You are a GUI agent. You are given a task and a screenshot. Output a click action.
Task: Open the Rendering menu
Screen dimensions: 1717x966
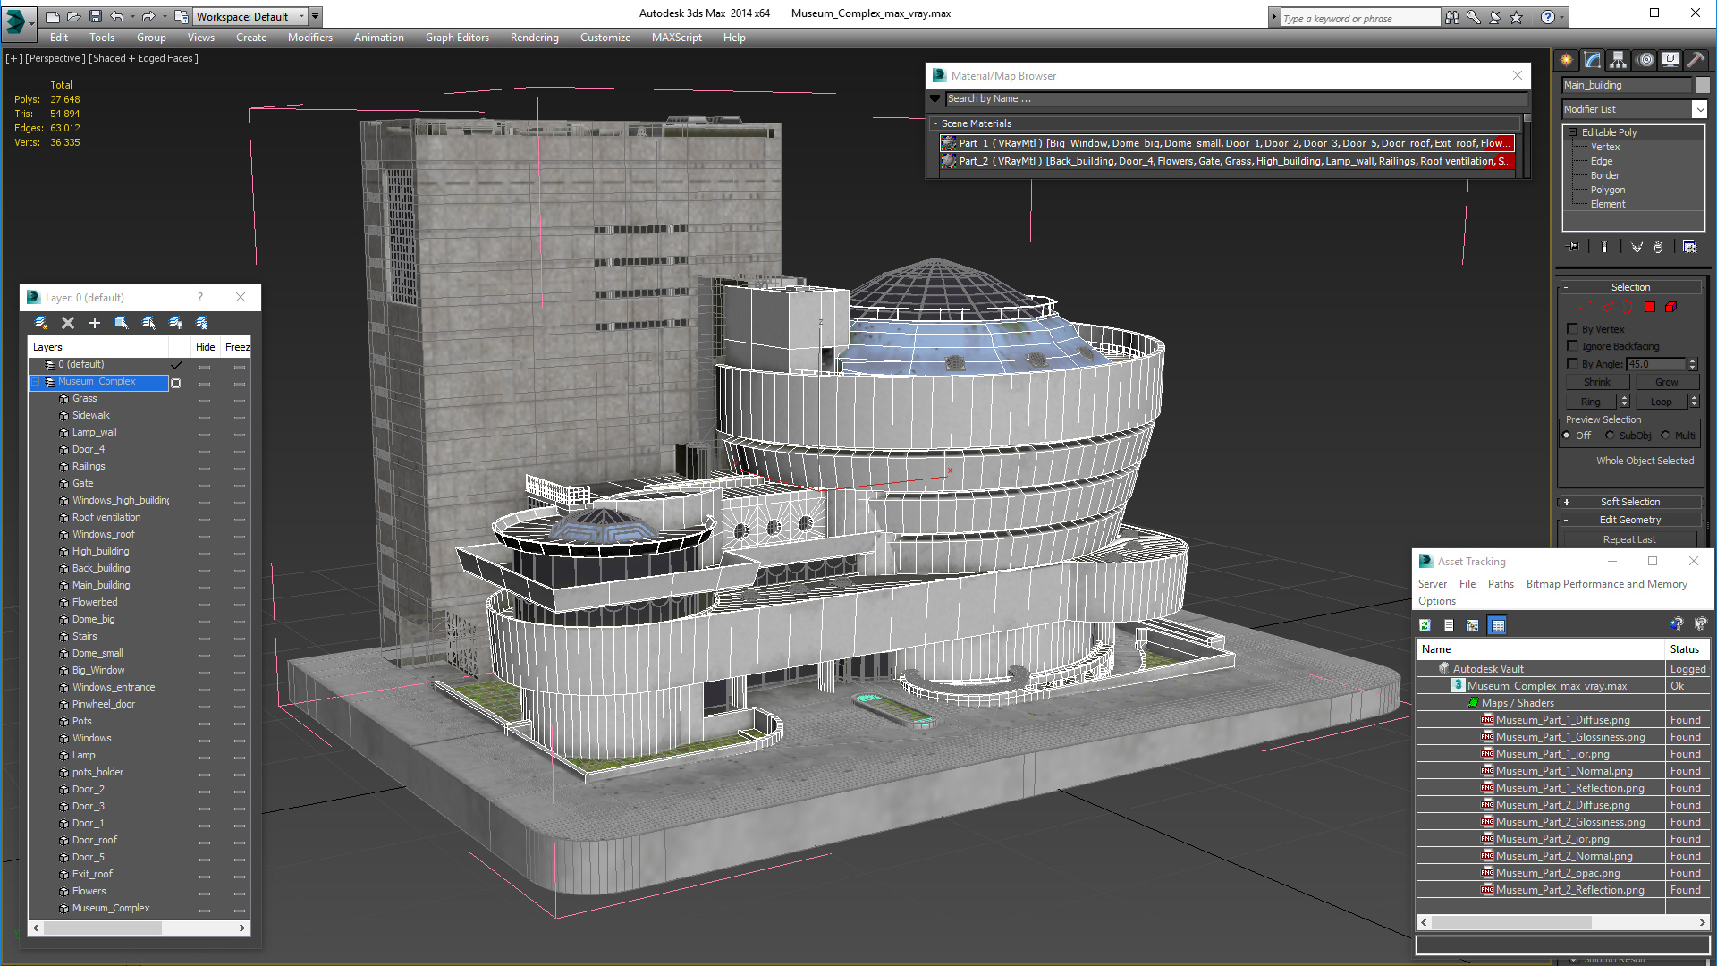pyautogui.click(x=534, y=38)
